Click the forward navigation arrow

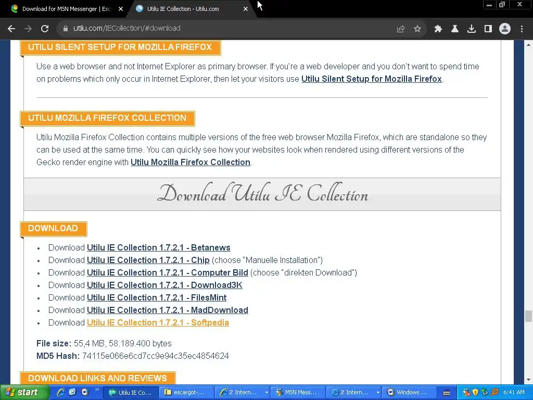pyautogui.click(x=28, y=29)
